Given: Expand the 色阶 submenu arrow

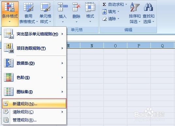Looking at the screenshot, I should (x=62, y=78).
